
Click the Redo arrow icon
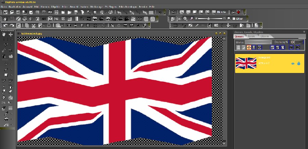12,25
